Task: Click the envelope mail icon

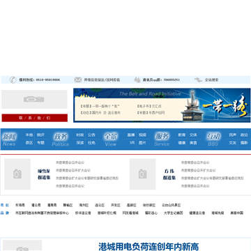Action: pyautogui.click(x=78, y=79)
